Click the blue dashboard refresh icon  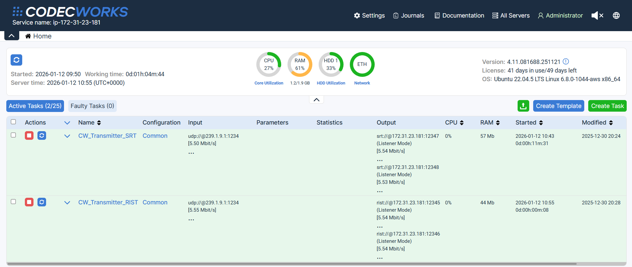[x=16, y=60]
